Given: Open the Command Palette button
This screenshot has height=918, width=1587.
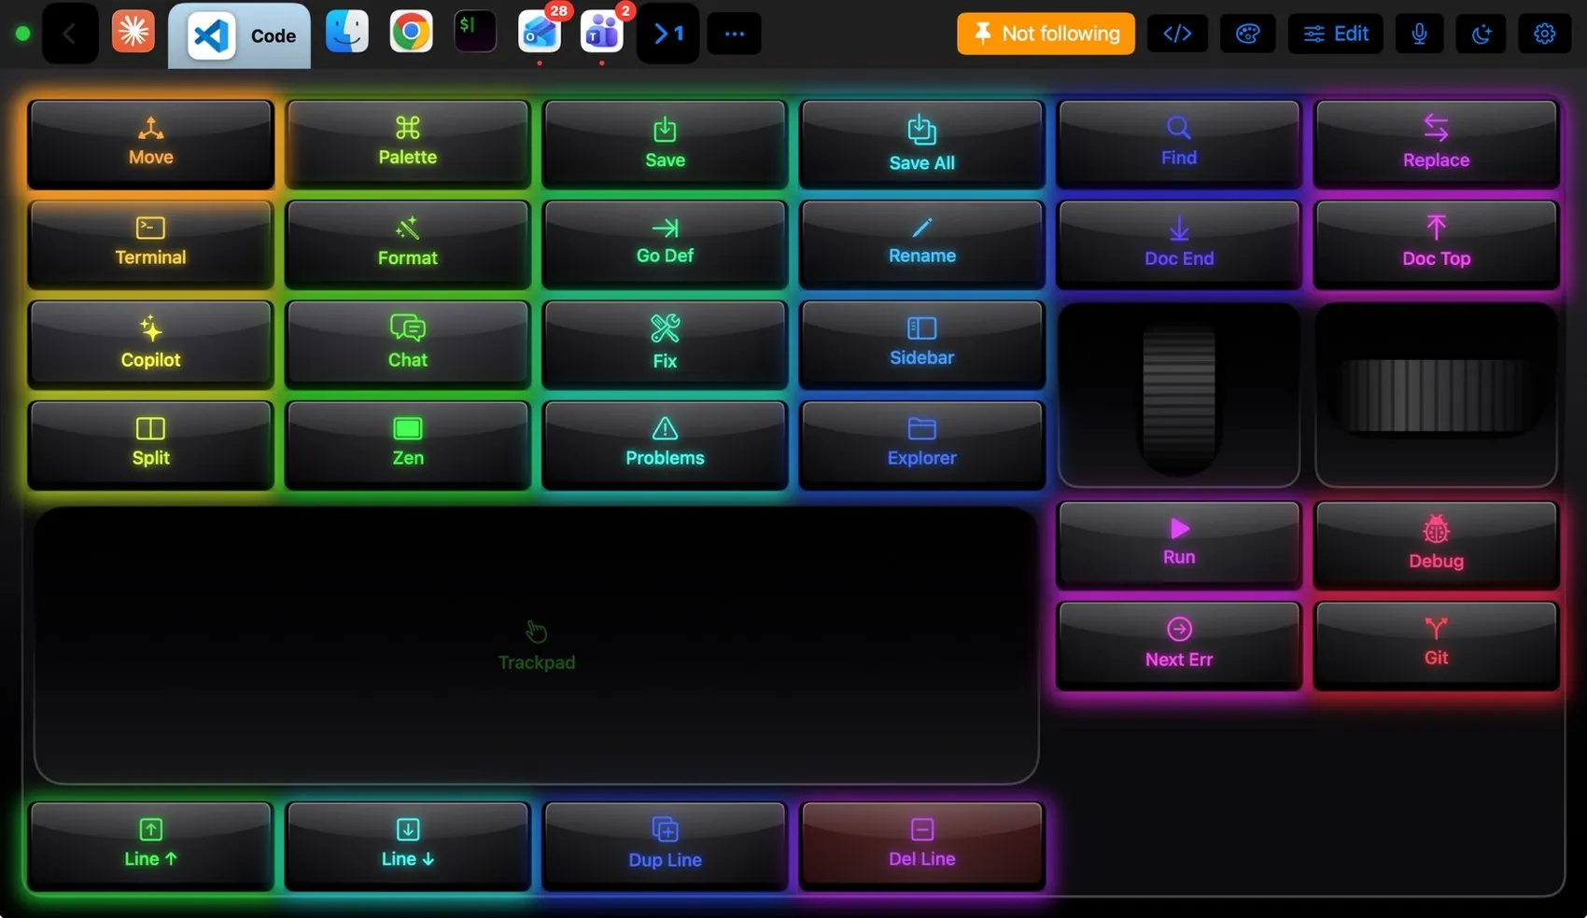Looking at the screenshot, I should [x=408, y=144].
